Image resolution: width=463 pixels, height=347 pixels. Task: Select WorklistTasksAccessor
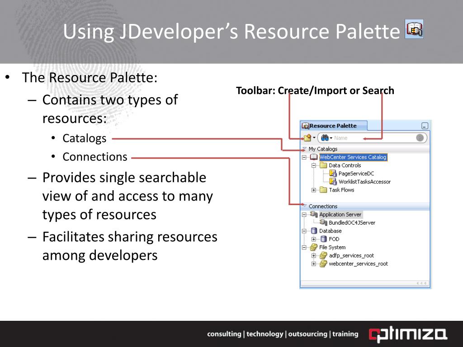(x=364, y=182)
